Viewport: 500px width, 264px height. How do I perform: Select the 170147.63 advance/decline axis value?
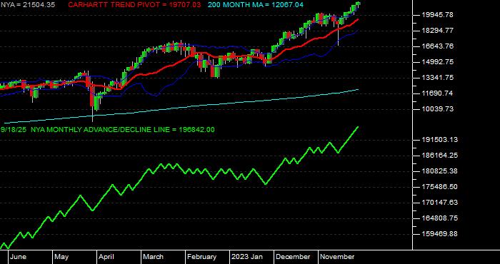point(439,202)
